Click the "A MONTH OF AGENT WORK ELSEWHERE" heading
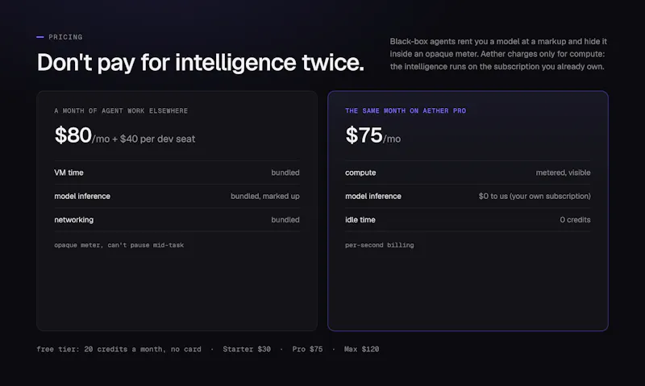The height and width of the screenshot is (386, 645). tap(121, 110)
